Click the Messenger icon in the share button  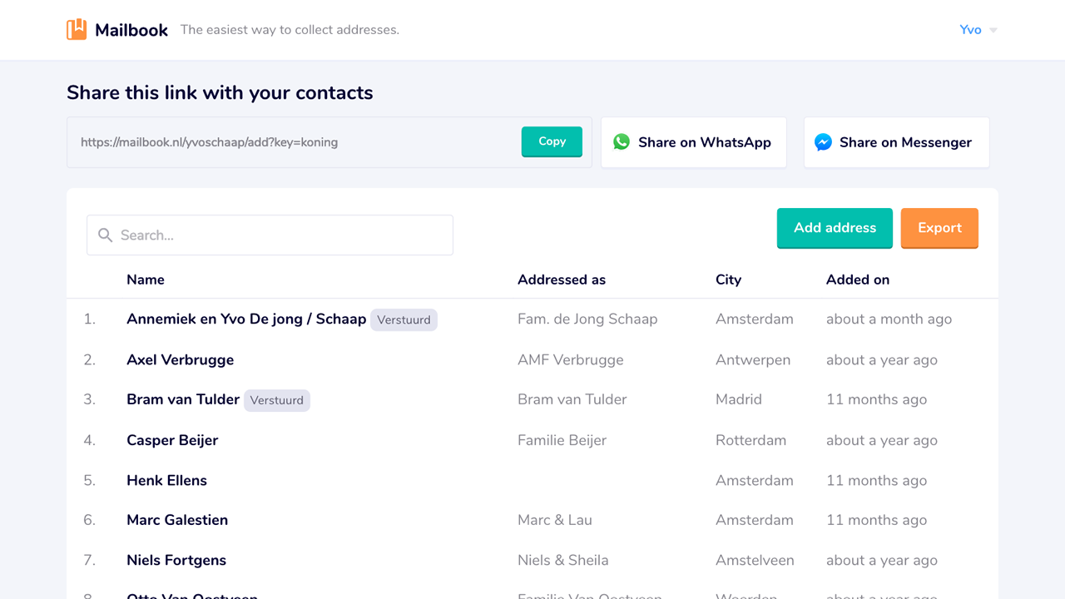[823, 141]
